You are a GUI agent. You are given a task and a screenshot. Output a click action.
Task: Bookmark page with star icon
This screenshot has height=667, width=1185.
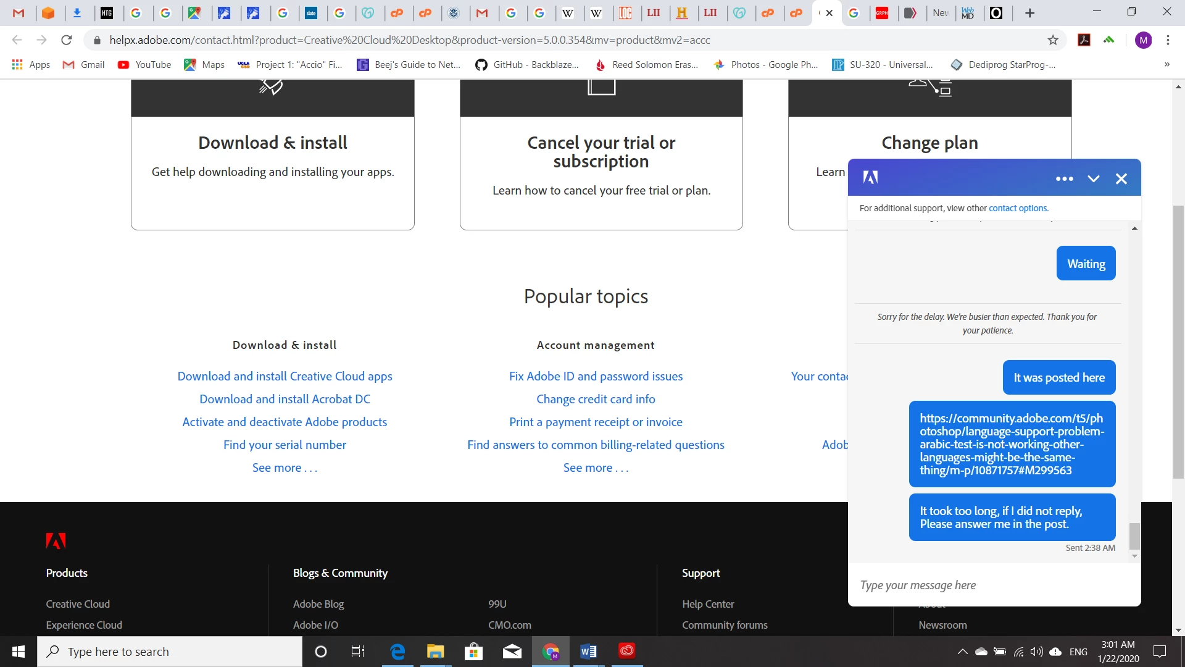pos(1053,40)
